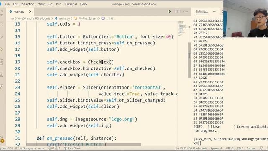Open the Edit menu

click(x=16, y=4)
